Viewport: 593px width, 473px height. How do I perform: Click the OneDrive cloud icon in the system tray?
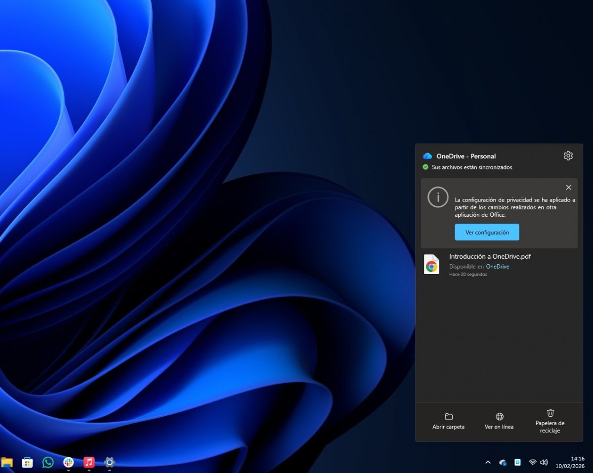pyautogui.click(x=503, y=462)
